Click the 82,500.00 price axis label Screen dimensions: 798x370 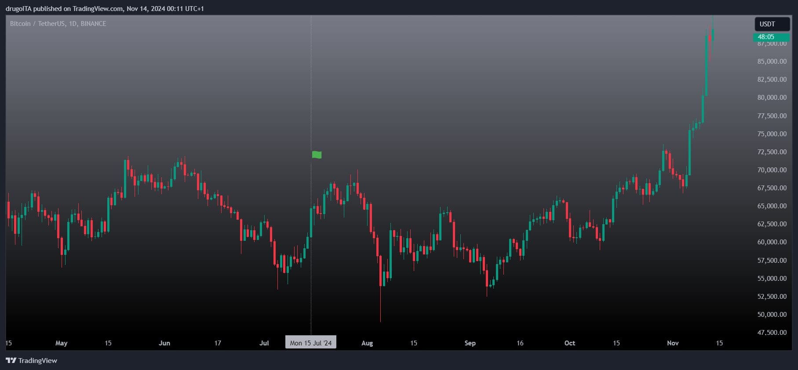[772, 80]
